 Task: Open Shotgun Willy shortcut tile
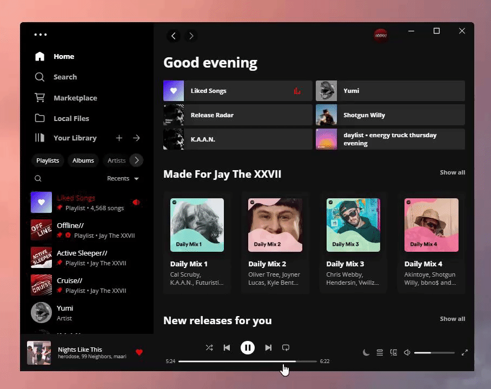coord(390,115)
